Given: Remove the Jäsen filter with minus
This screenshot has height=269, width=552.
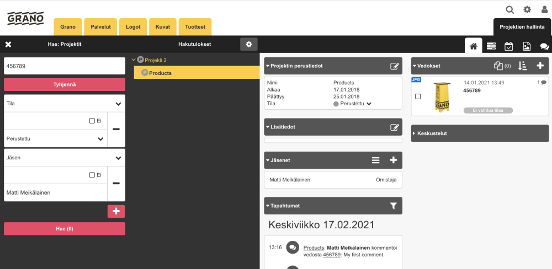Looking at the screenshot, I should [x=116, y=184].
